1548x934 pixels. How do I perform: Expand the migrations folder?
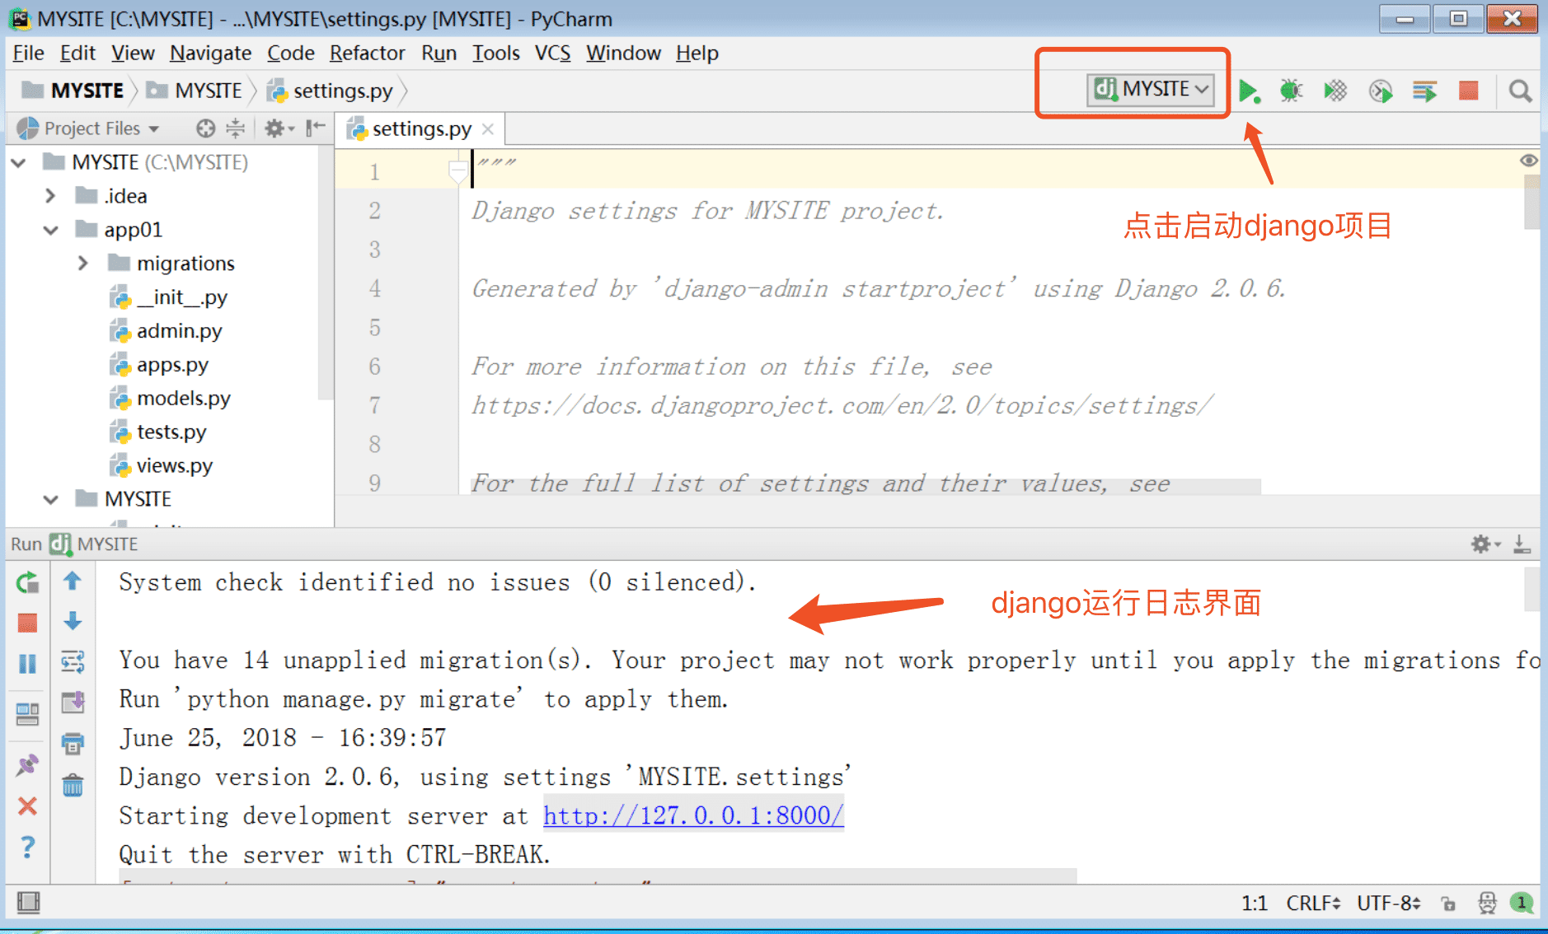(x=83, y=264)
